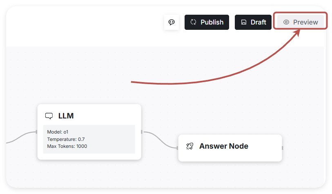Click the chat bubble icon in the top toolbar
Screen dimensions: 332x194
click(x=172, y=22)
